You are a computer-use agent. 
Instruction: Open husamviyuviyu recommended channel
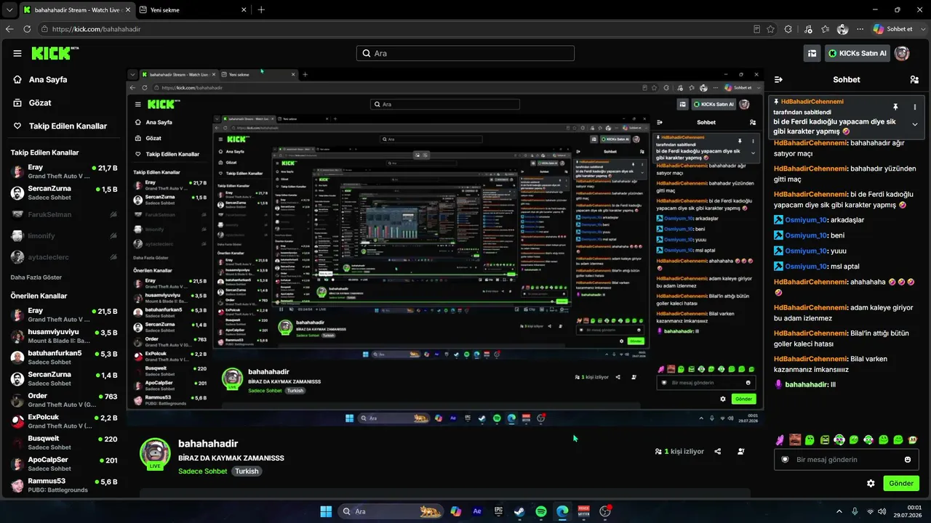coord(64,336)
